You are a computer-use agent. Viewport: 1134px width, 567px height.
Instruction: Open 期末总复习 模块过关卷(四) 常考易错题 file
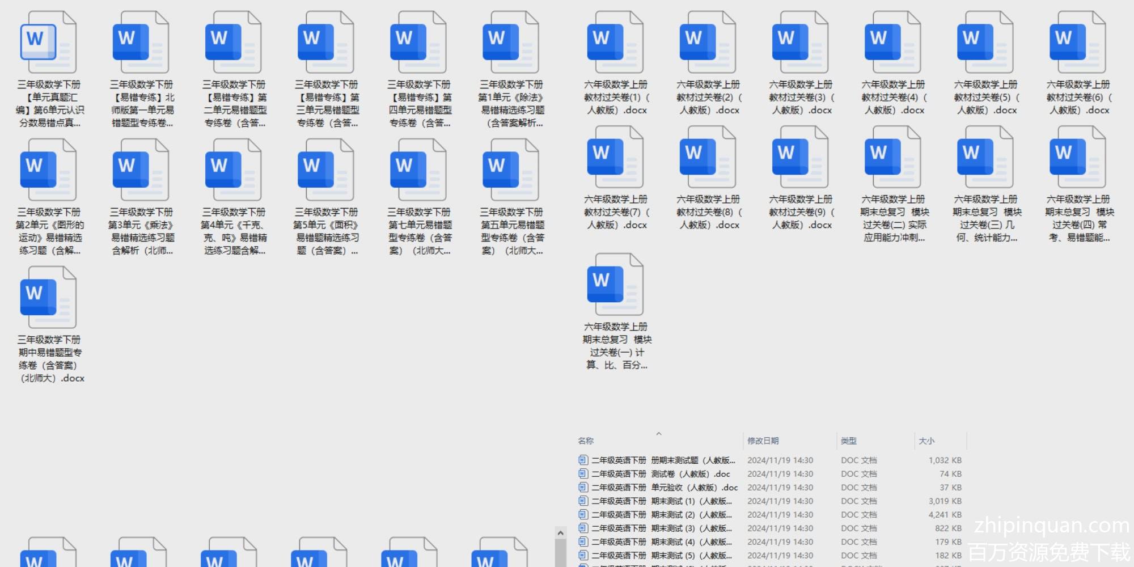[x=1077, y=157]
